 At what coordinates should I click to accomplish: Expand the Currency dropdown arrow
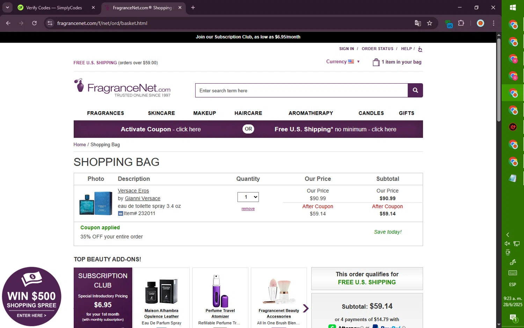coord(358,62)
